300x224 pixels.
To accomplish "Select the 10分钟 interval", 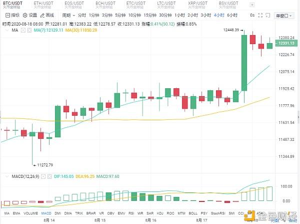I will point(134,15).
